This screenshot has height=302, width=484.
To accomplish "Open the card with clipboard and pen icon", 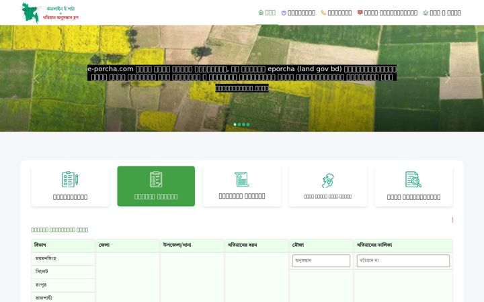I will point(70,186).
